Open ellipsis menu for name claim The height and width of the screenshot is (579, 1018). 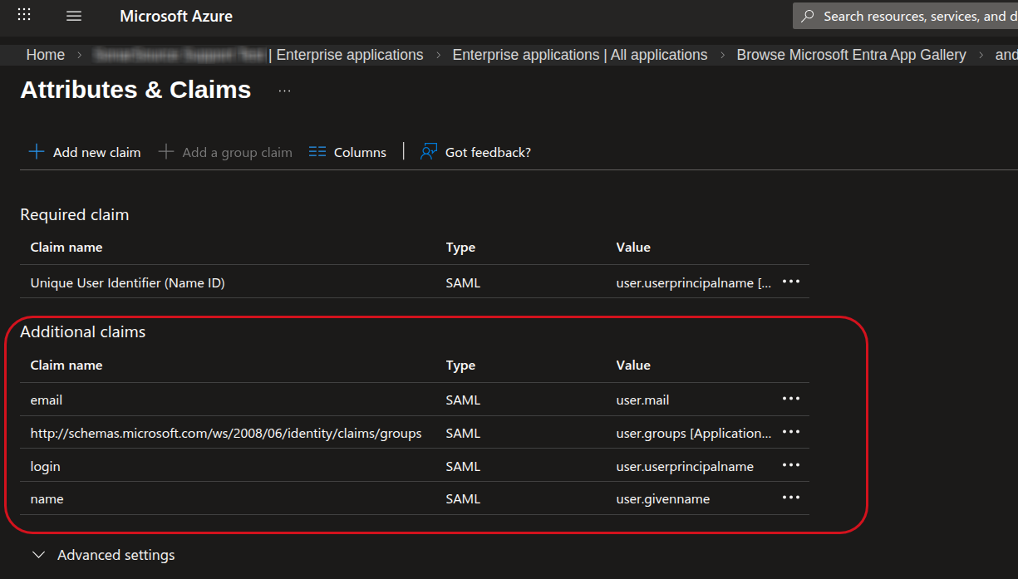(791, 498)
